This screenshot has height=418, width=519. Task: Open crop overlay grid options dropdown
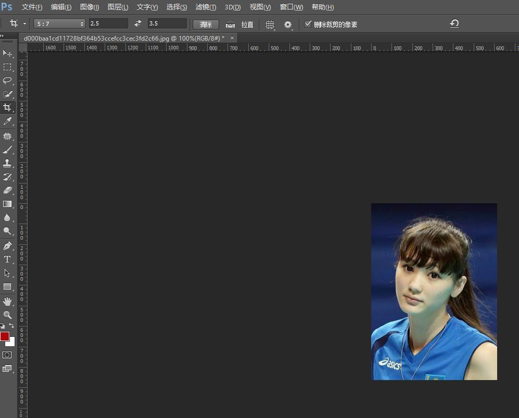(x=270, y=24)
